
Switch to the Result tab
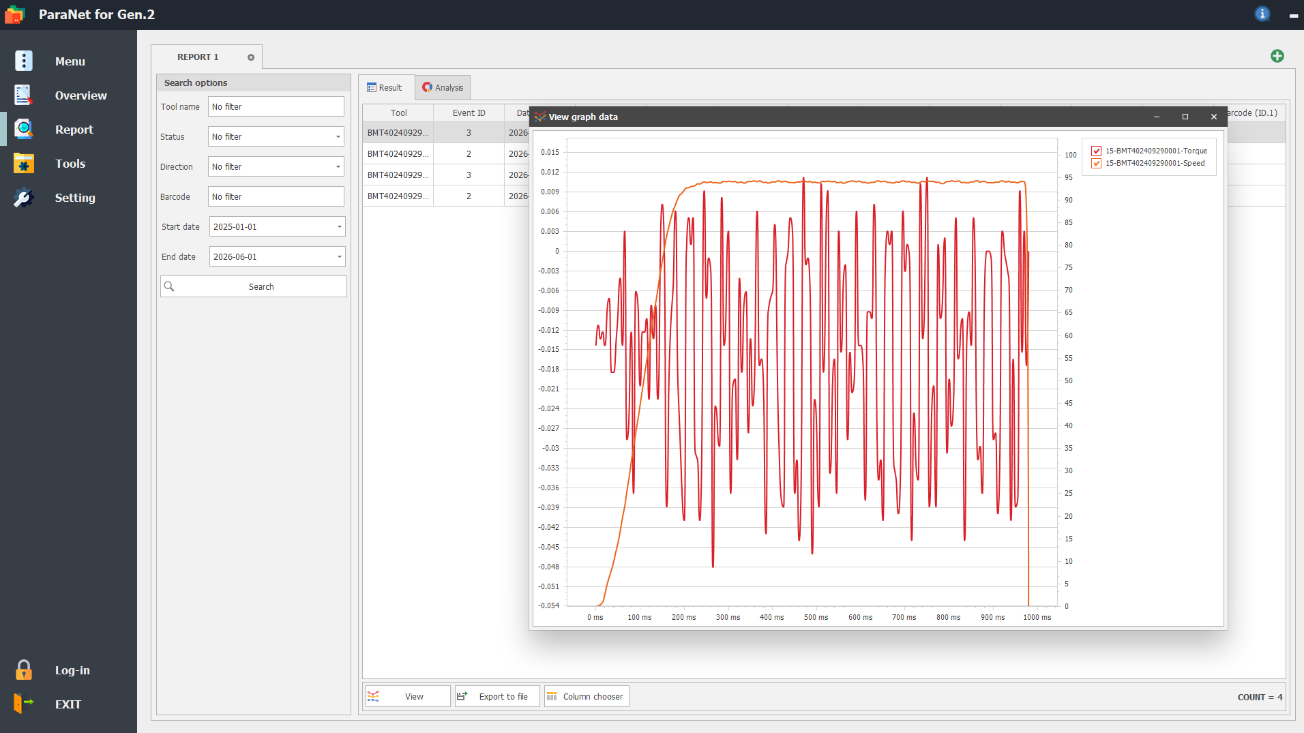point(386,87)
